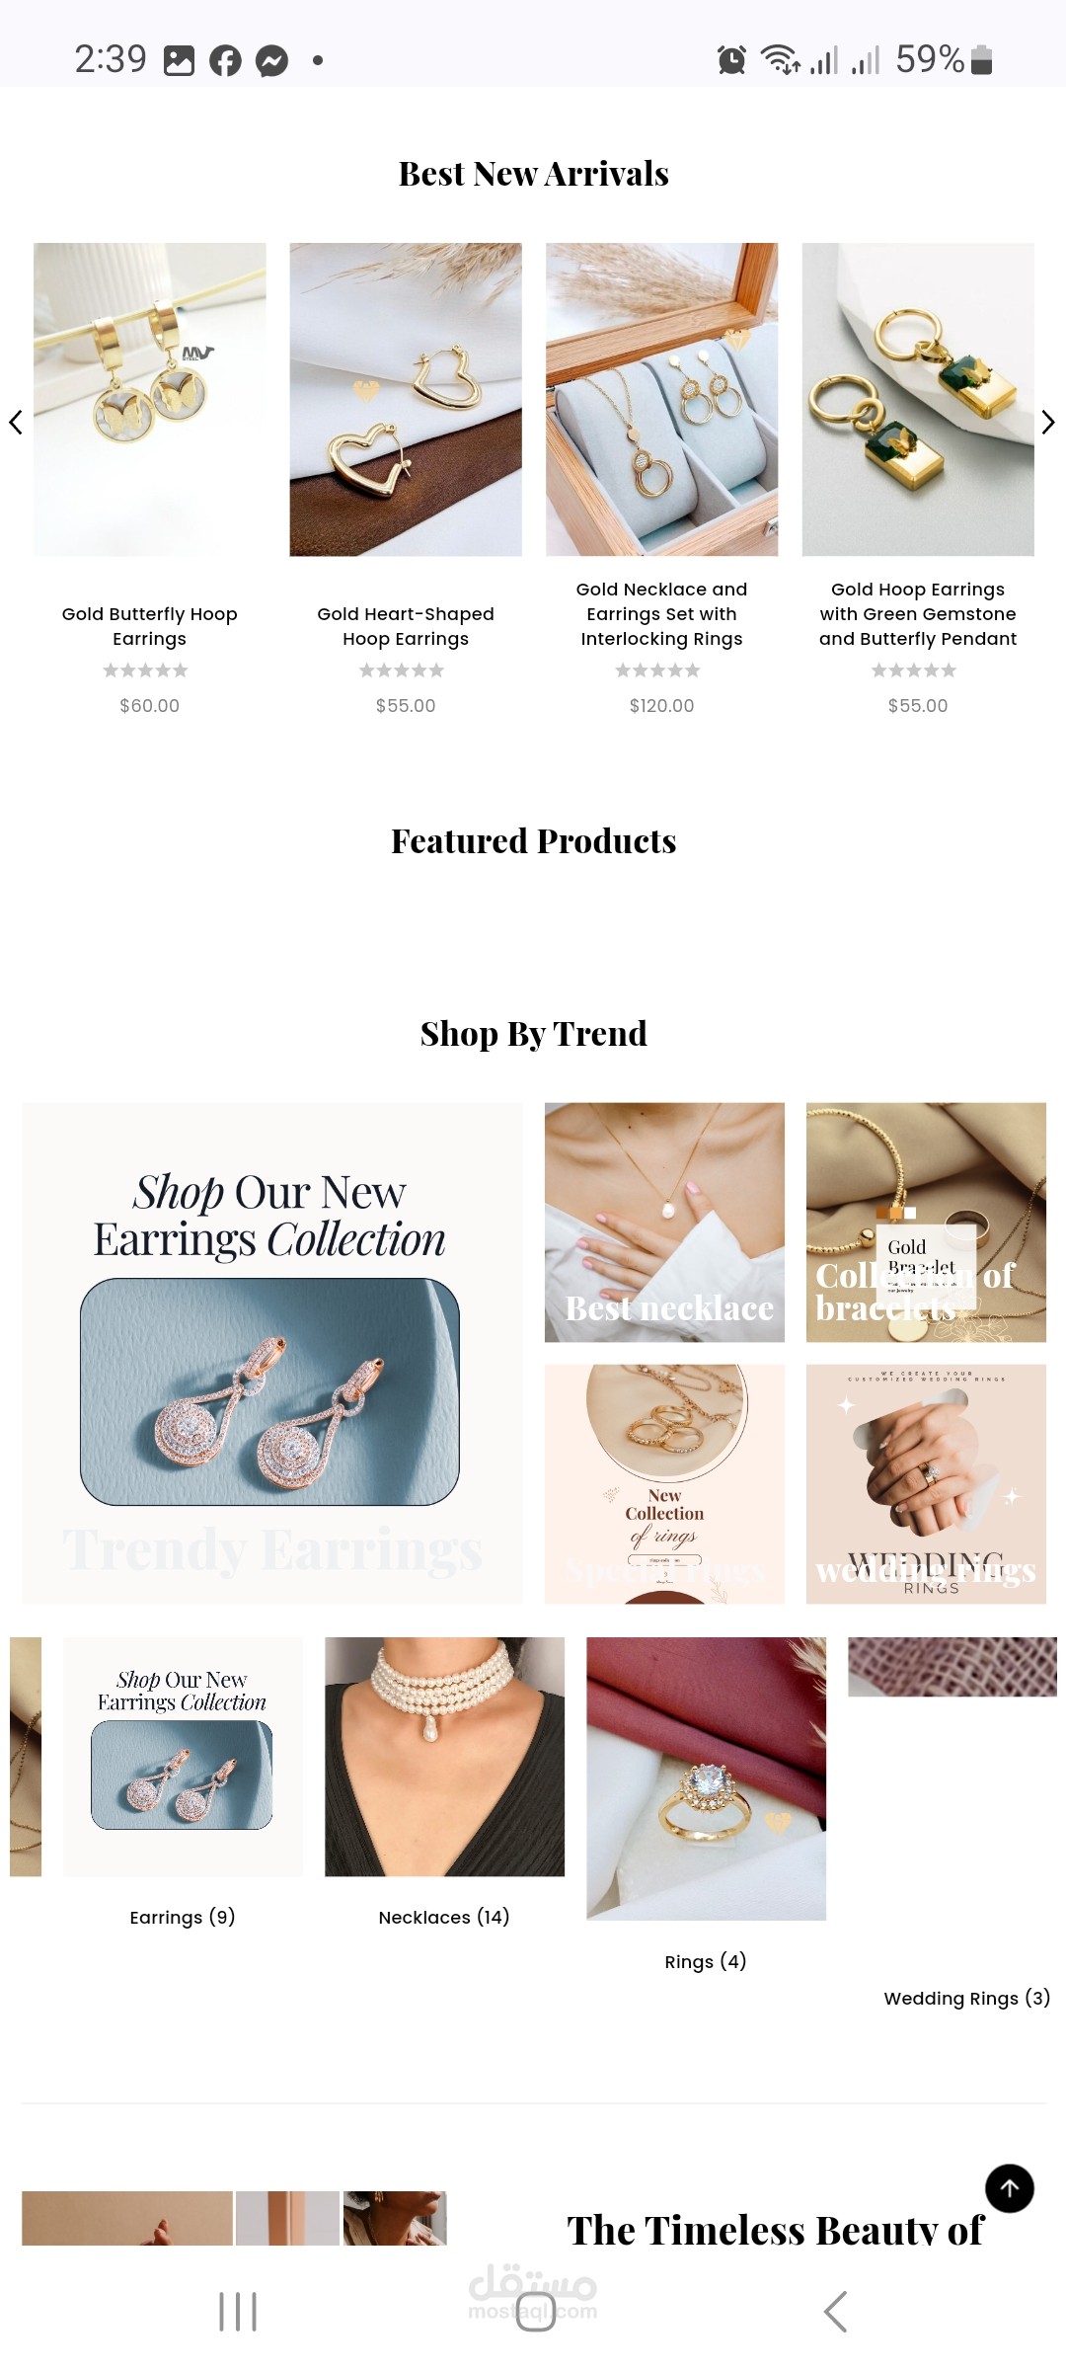Viewport: 1066px width, 2370px height.
Task: Open Collection of bracelets tile
Action: click(926, 1223)
